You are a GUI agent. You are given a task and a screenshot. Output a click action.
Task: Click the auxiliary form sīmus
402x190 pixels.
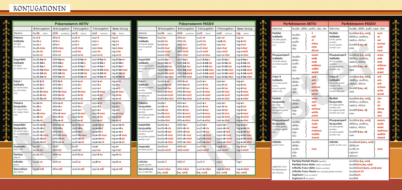pos(381,109)
